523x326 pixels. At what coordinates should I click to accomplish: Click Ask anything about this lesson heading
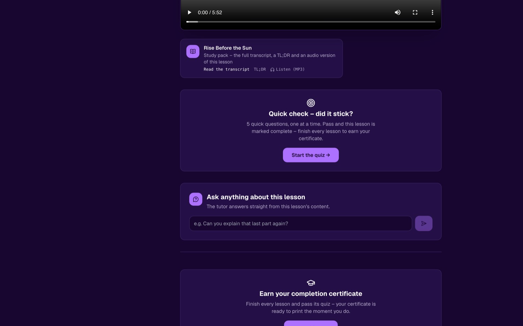click(256, 197)
